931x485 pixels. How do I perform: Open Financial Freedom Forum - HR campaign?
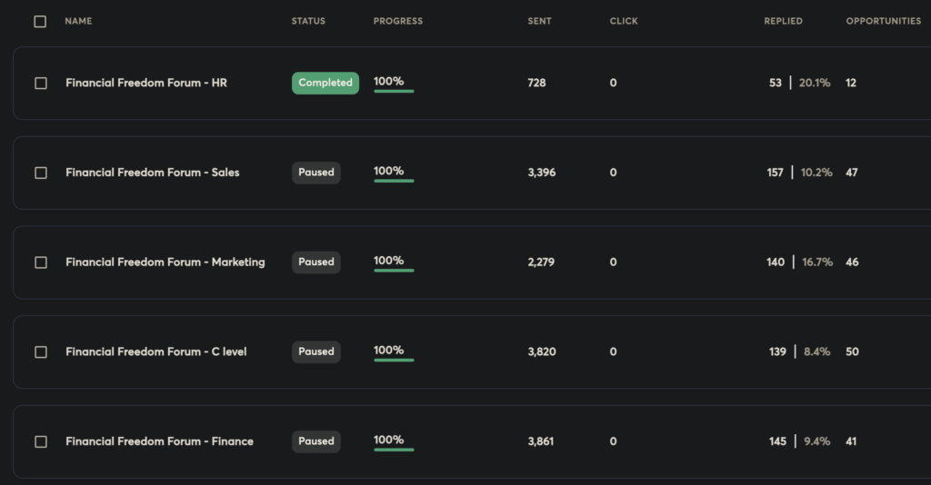pyautogui.click(x=146, y=83)
